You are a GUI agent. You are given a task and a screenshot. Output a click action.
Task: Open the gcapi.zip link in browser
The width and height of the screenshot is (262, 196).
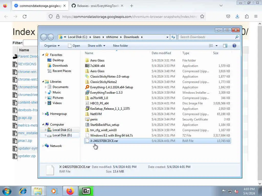(x=25, y=118)
